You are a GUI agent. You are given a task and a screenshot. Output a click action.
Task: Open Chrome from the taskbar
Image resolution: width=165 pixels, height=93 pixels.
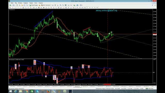coord(26,91)
